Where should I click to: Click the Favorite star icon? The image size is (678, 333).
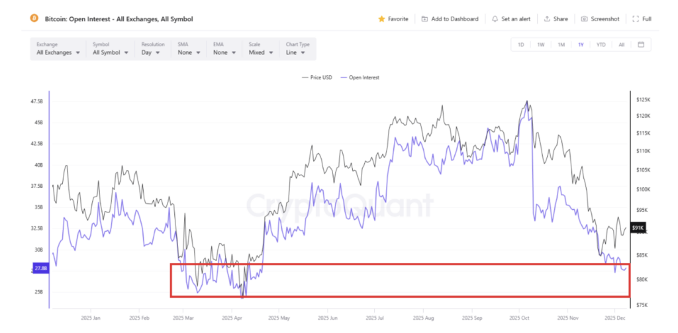[381, 19]
